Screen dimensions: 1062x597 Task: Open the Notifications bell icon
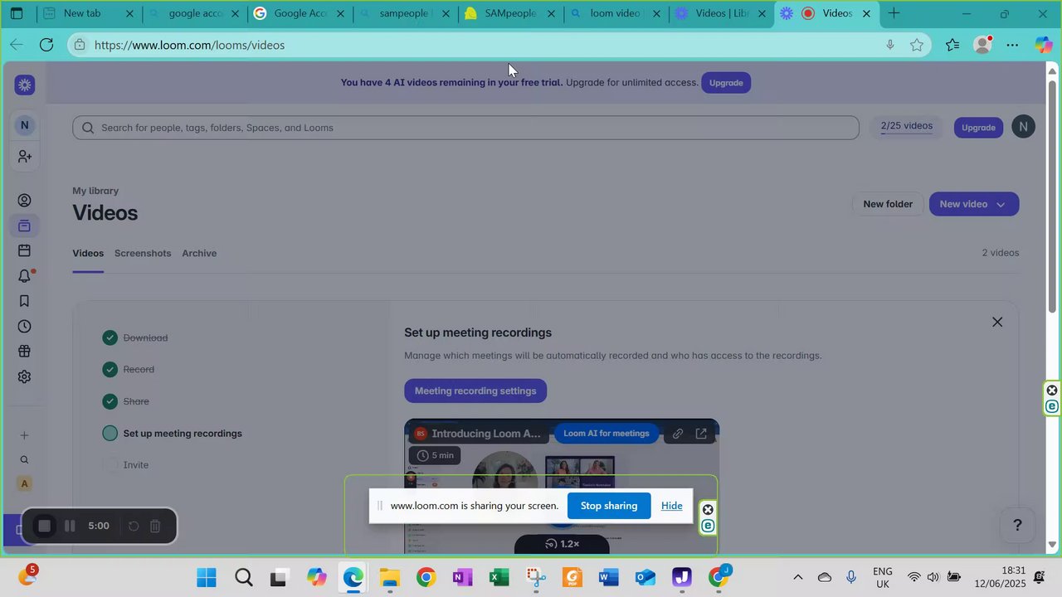[x=25, y=276]
